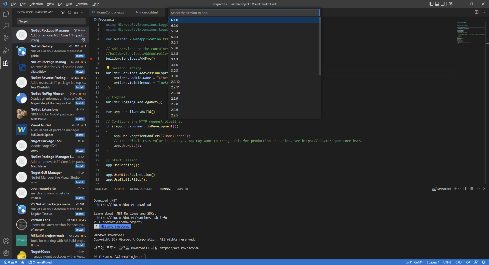Switch to the JUPYTER panel tab
Image resolution: width=489 pixels, height=265 pixels.
click(x=182, y=189)
